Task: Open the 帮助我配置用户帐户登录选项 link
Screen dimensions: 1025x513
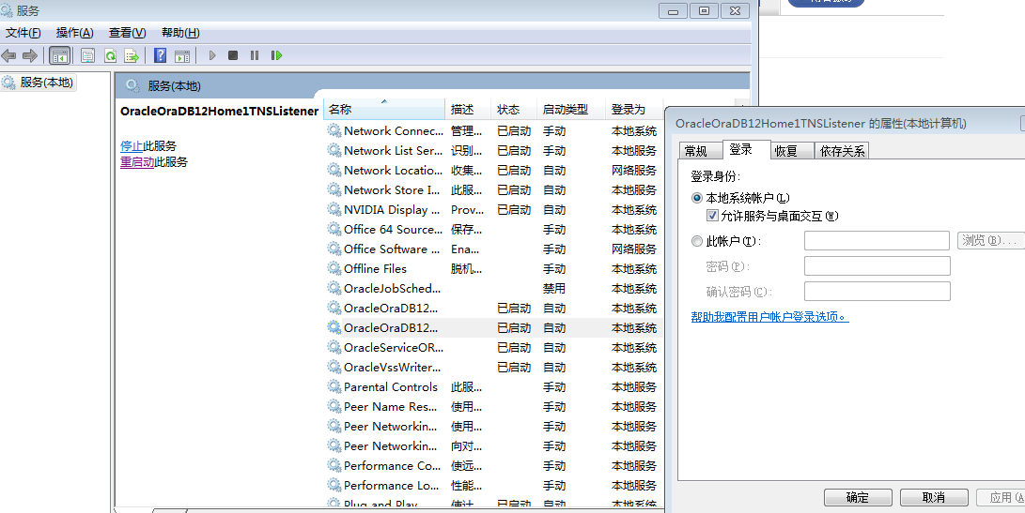Action: pyautogui.click(x=769, y=317)
